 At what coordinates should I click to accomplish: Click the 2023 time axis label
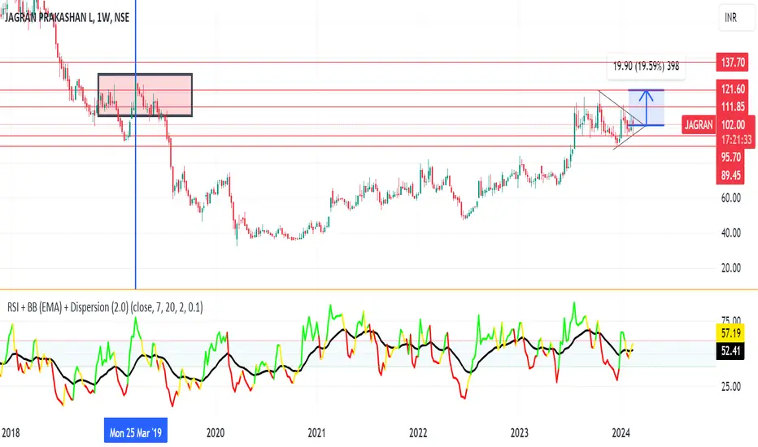click(x=520, y=433)
